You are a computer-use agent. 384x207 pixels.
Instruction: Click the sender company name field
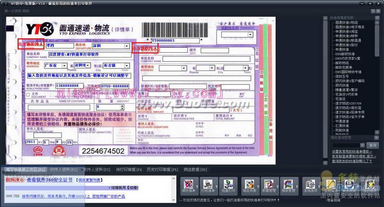[x=90, y=55]
